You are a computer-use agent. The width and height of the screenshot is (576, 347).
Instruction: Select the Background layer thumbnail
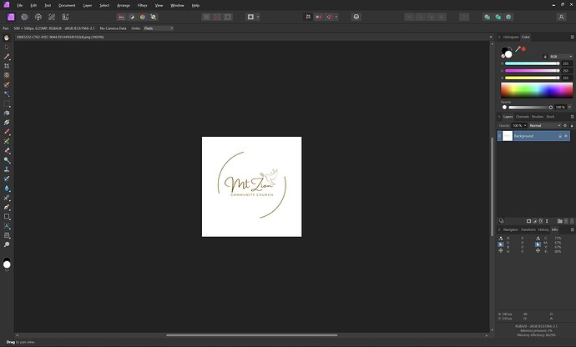click(508, 136)
